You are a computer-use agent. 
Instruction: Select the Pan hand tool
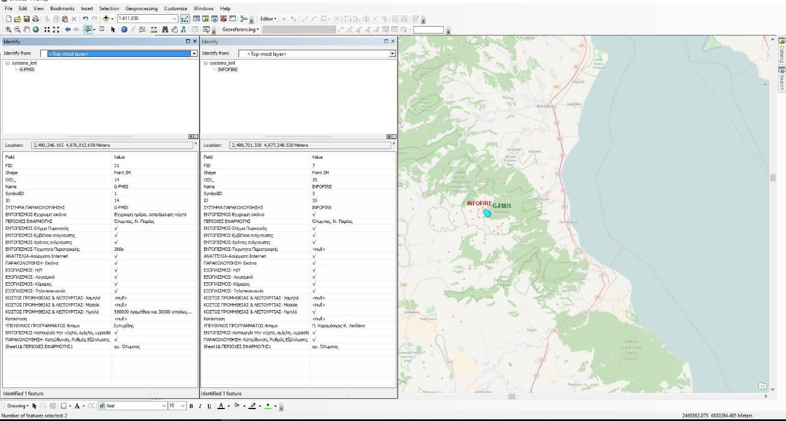tap(27, 30)
